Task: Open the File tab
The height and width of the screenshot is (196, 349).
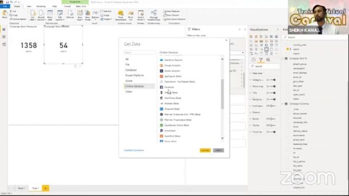Action: [5, 6]
